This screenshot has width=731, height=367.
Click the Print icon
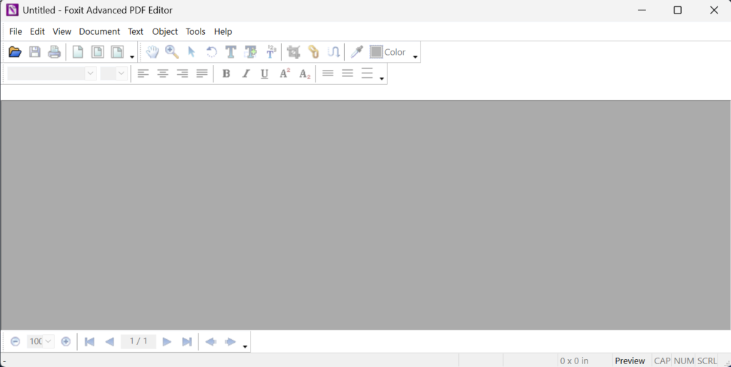[x=54, y=51]
